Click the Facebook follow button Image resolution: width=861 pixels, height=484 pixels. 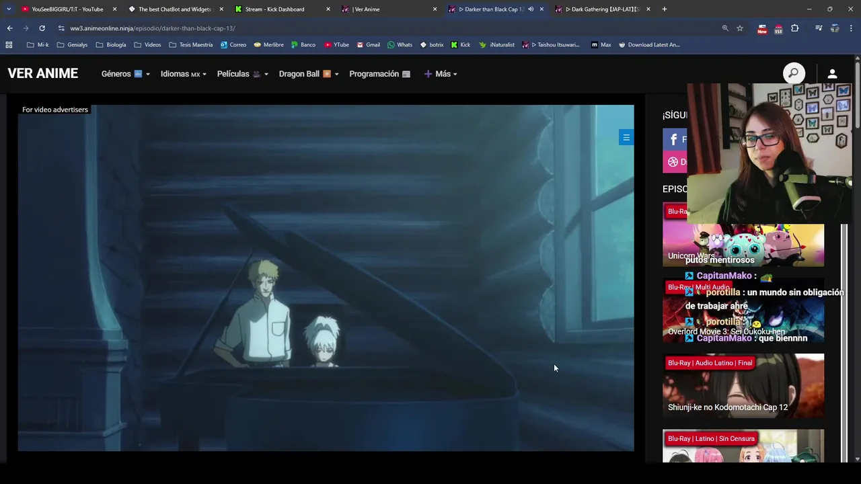(x=675, y=139)
